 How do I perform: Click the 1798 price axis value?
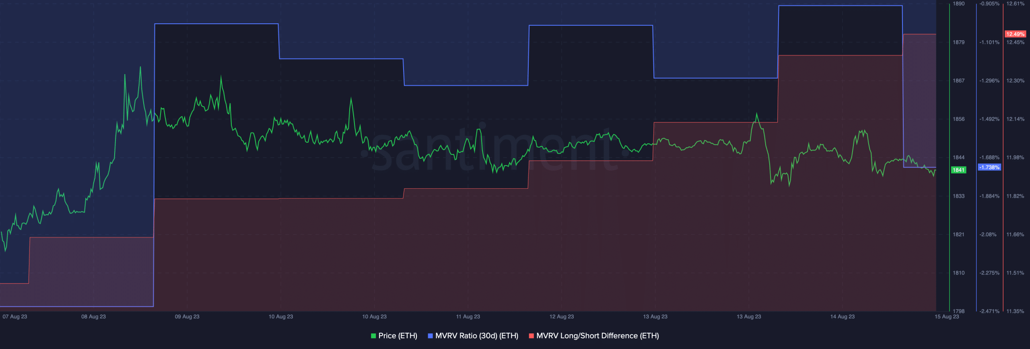pos(958,311)
